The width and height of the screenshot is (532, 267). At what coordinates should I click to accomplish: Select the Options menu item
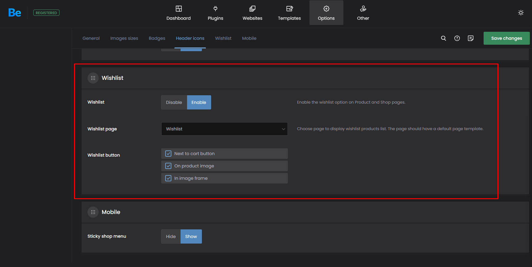click(326, 13)
